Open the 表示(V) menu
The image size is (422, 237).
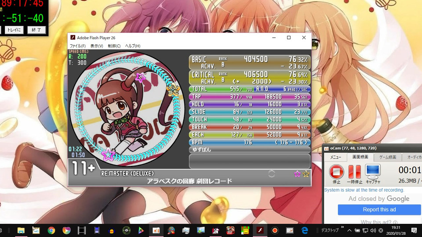(97, 46)
